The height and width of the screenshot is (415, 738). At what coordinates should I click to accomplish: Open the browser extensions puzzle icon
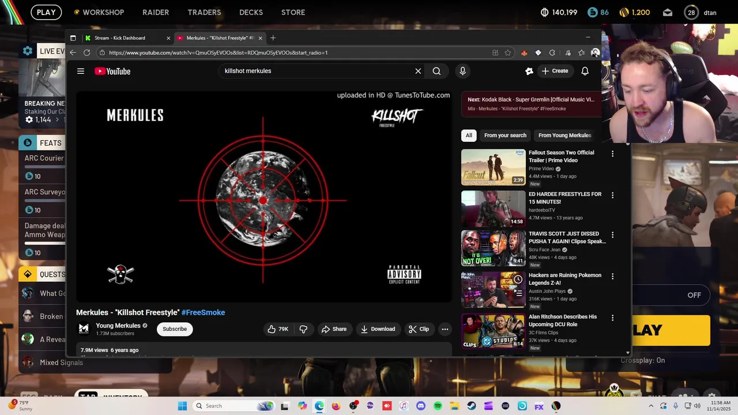pos(552,52)
